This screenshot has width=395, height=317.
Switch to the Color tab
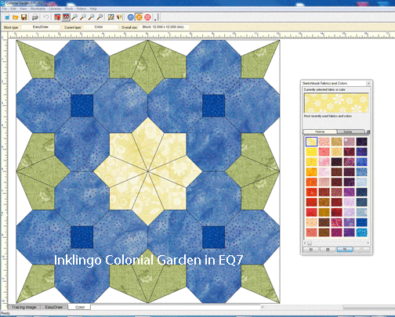80,307
